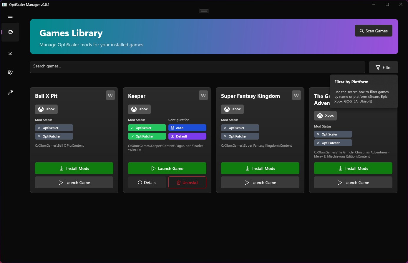Image resolution: width=408 pixels, height=263 pixels.
Task: Click the Scan Games button
Action: coord(374,31)
